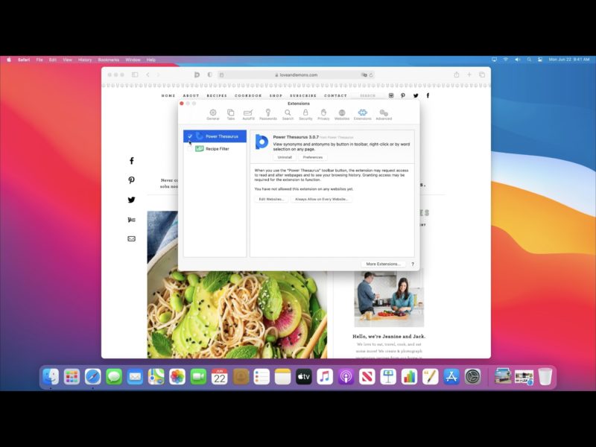The width and height of the screenshot is (596, 447).
Task: Open the Safari menu
Action: point(24,60)
